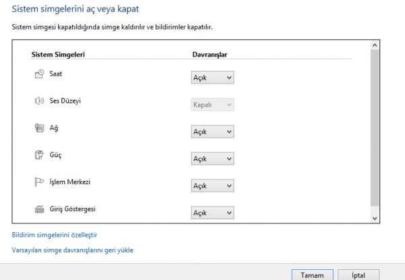The width and height of the screenshot is (405, 280).
Task: Click the scrollbar down arrow
Action: 375,219
